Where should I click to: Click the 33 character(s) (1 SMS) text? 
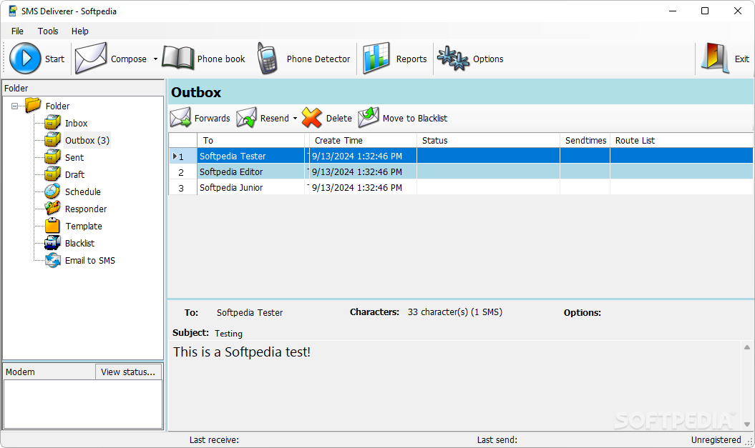pos(454,312)
